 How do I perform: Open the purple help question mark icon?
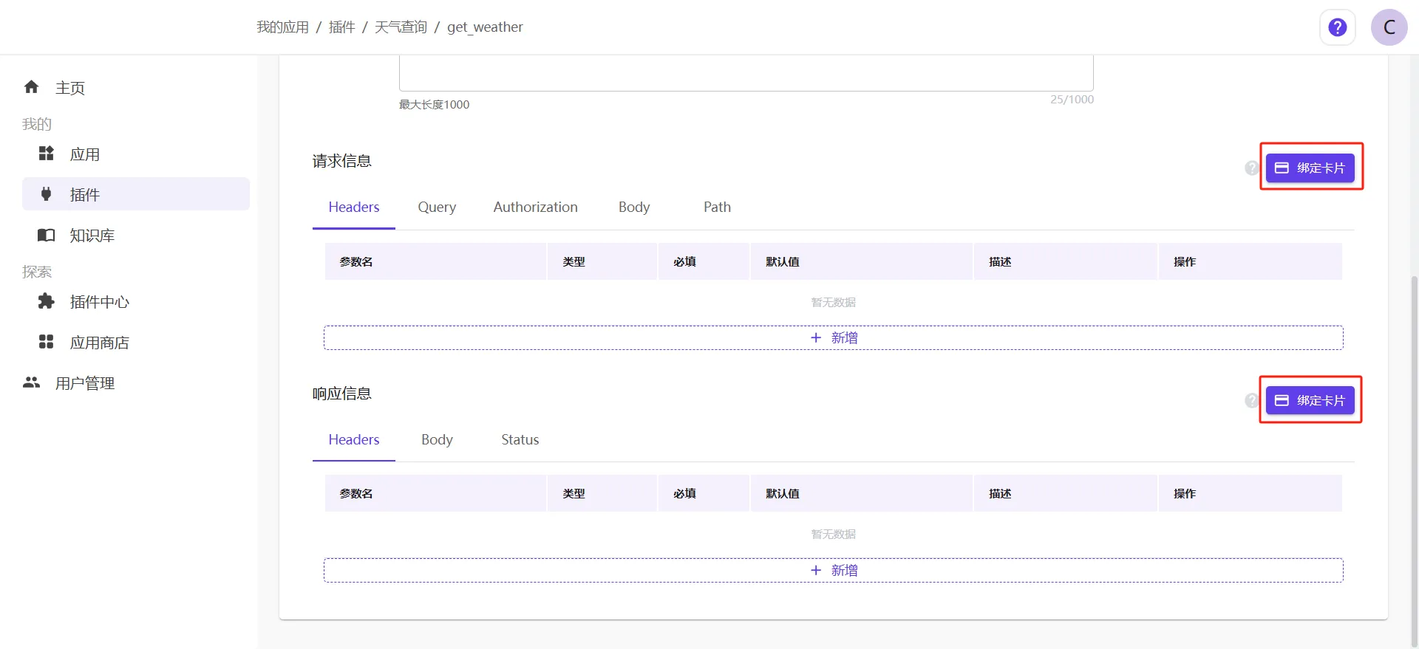(x=1337, y=27)
